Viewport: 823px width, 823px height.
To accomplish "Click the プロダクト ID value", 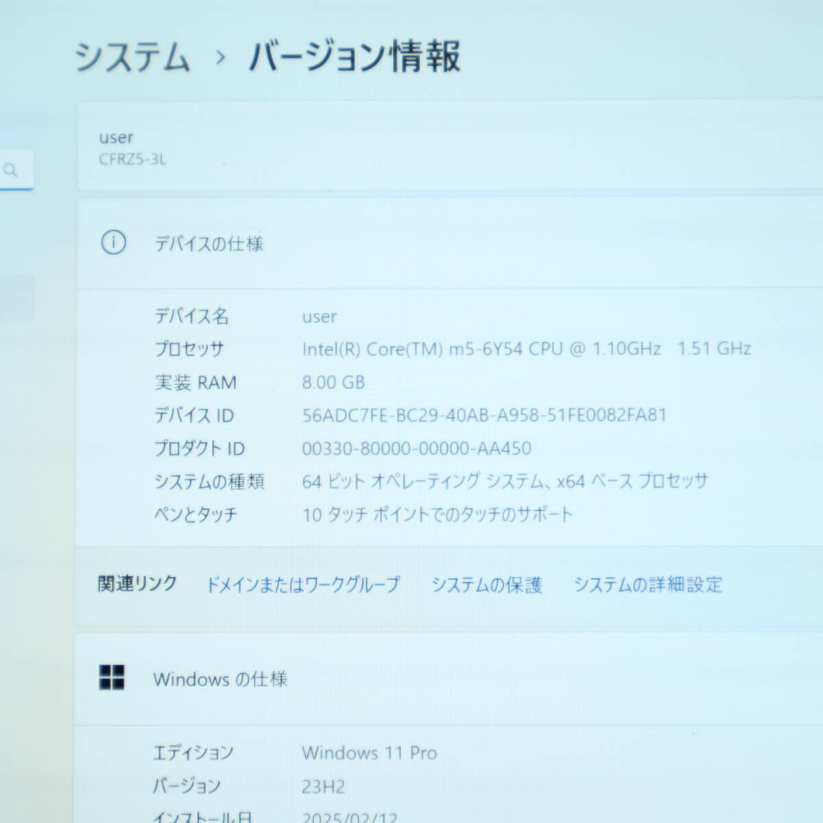I will point(416,448).
